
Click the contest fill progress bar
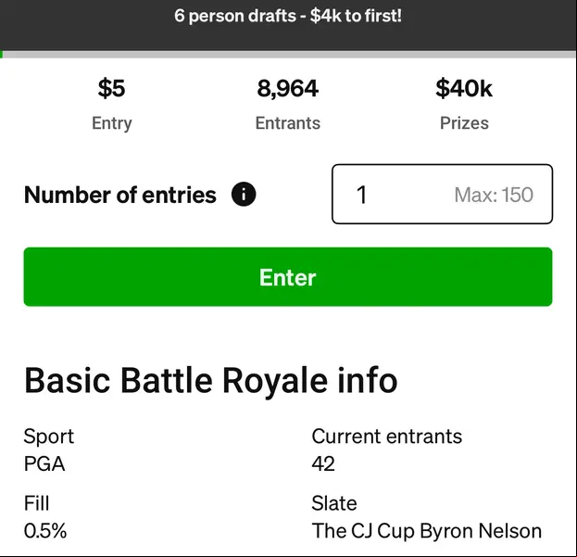click(289, 55)
